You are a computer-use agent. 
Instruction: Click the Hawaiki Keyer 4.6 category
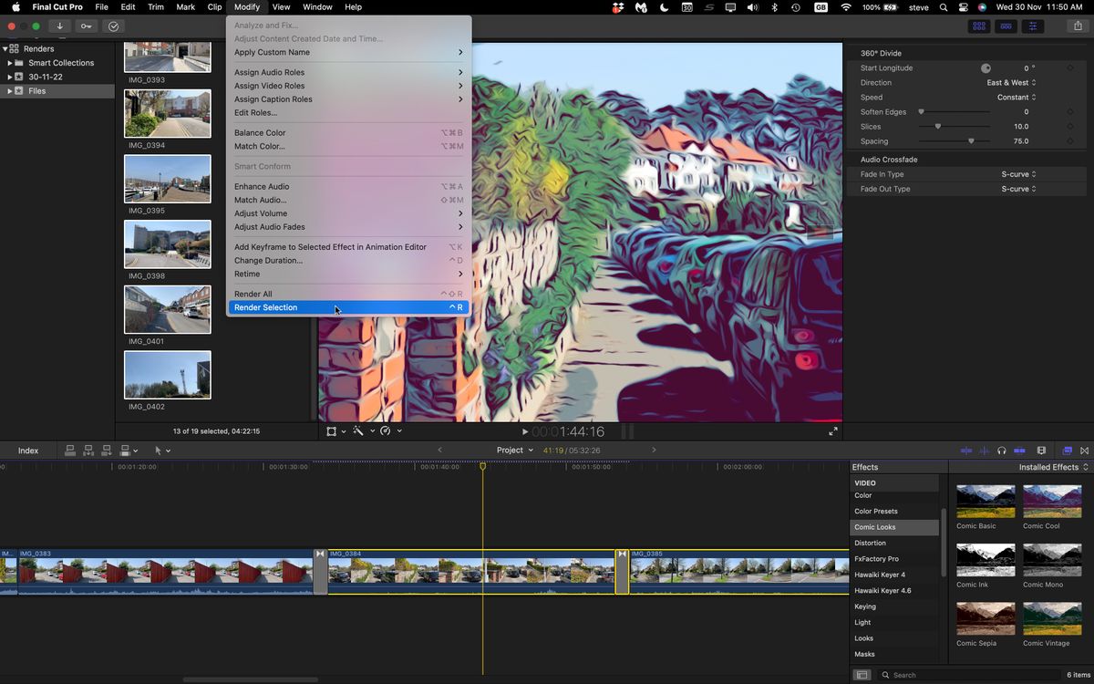[881, 590]
